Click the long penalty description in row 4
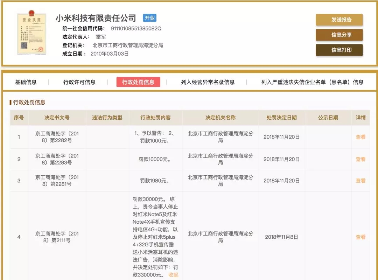 coord(155,237)
